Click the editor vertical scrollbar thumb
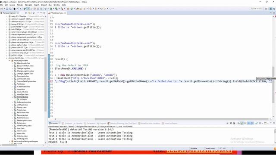The height and width of the screenshot is (155, 276). (273, 85)
